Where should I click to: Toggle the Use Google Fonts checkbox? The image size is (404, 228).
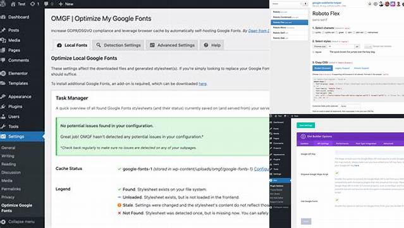337,200
